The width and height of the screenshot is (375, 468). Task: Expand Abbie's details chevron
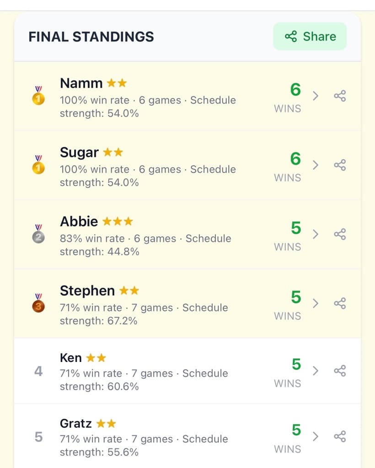316,234
